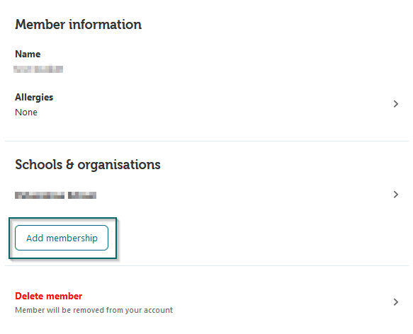Image resolution: width=413 pixels, height=334 pixels.
Task: Click the arrow icon next to Delete member
Action: tap(395, 302)
